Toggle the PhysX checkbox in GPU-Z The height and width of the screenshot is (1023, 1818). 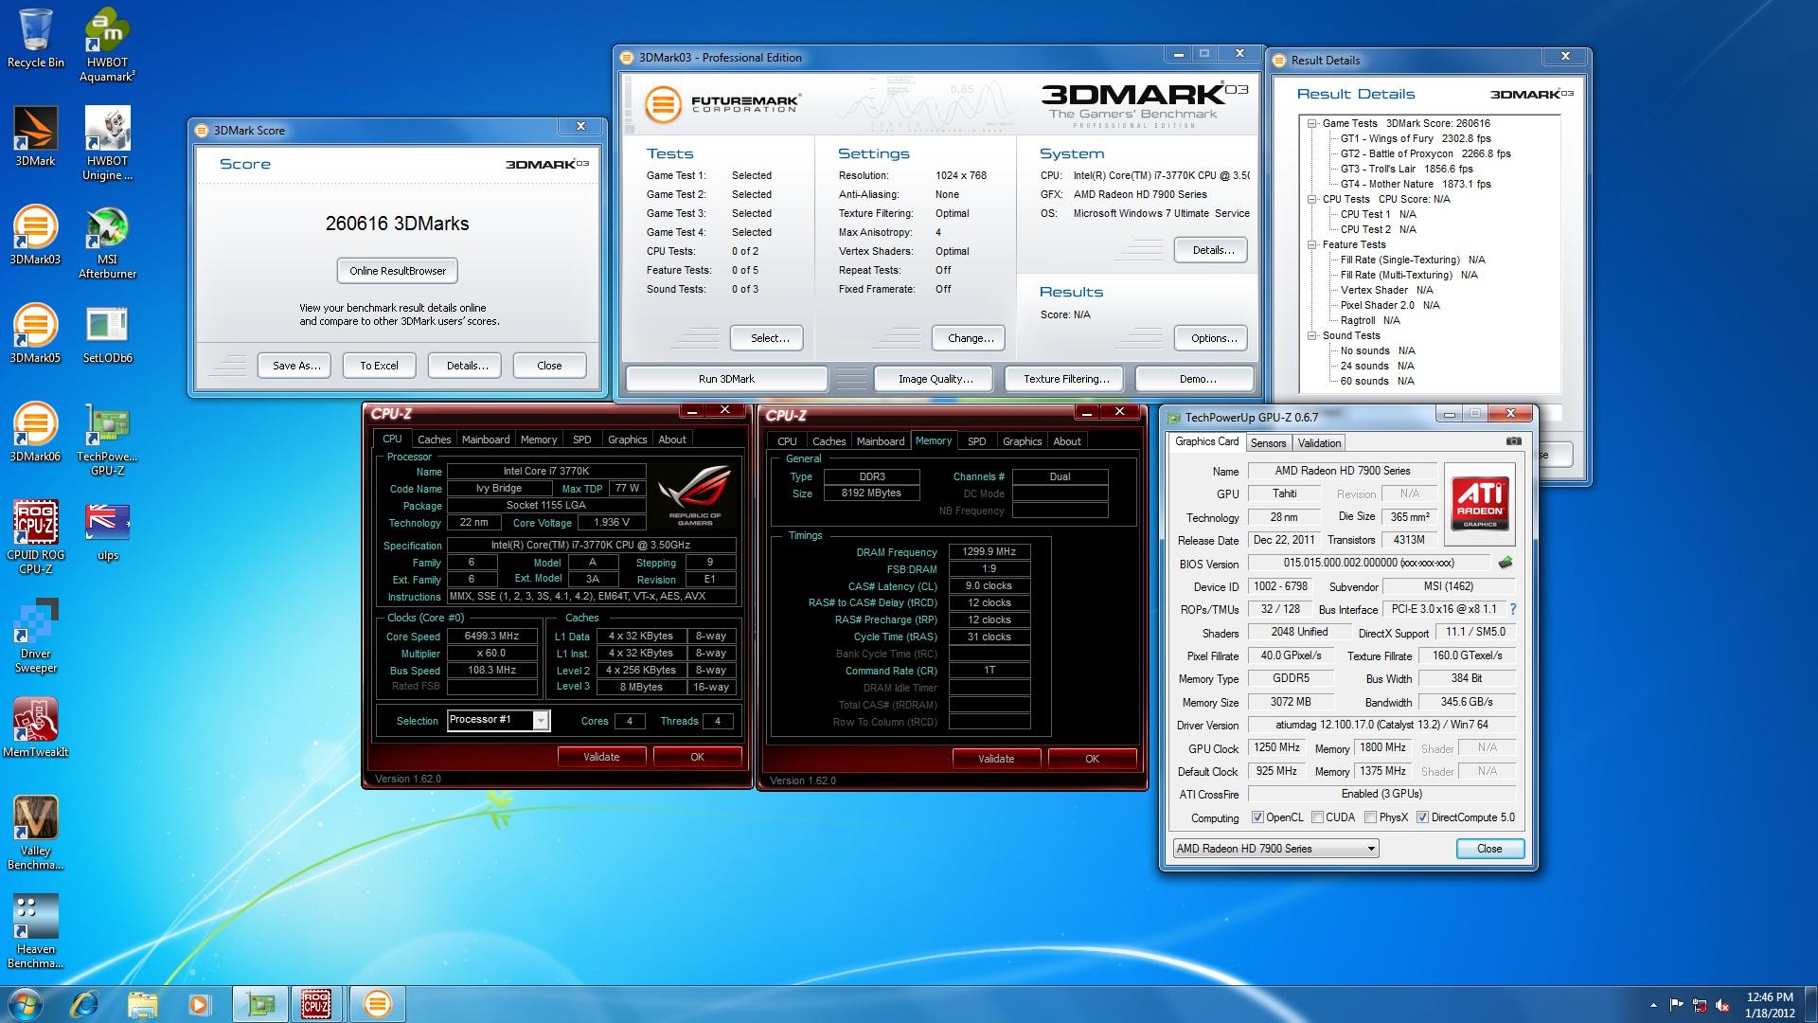(1370, 817)
